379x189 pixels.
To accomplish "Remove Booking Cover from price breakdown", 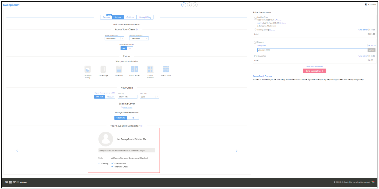I will 272,30.
